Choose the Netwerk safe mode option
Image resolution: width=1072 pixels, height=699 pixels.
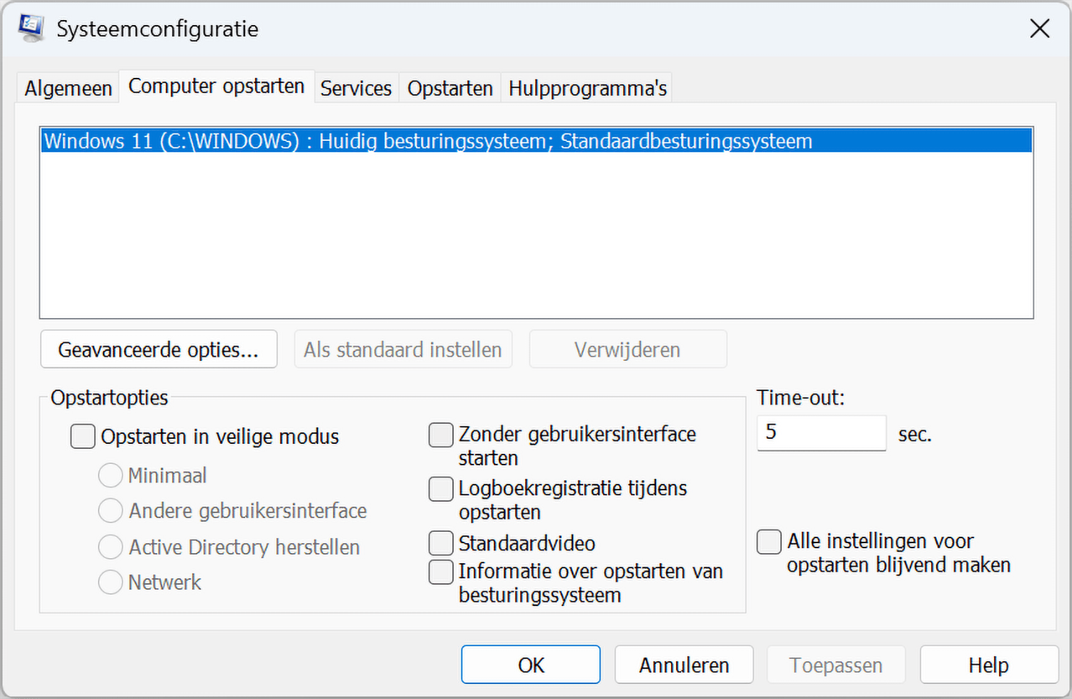pos(111,582)
